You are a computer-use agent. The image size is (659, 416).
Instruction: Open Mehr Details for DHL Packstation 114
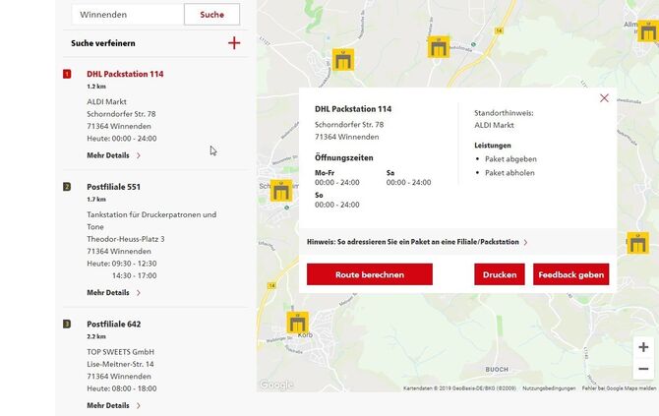point(108,155)
